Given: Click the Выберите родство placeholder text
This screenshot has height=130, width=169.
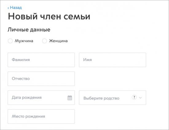Looking at the screenshot, I should pos(101,98).
